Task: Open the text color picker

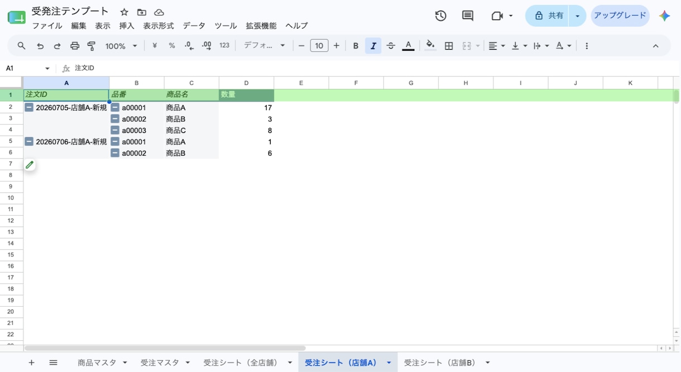Action: 408,46
